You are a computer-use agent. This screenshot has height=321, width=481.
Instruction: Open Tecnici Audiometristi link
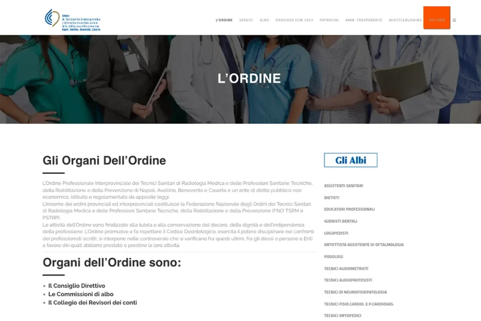click(346, 268)
